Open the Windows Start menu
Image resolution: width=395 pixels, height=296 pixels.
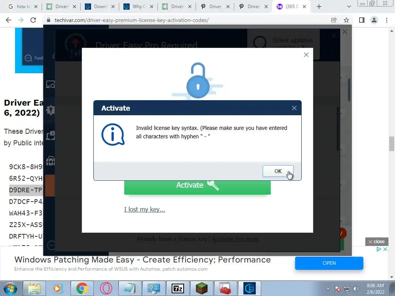10,288
